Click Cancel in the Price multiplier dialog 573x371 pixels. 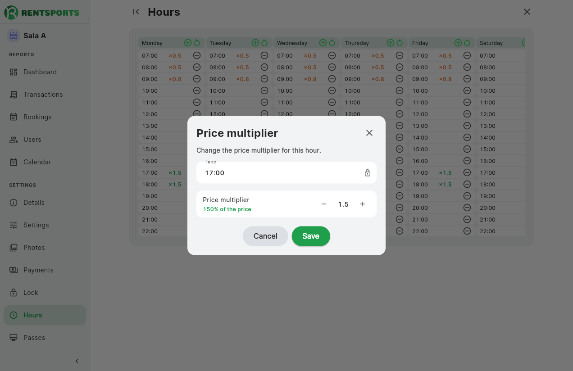tap(265, 236)
